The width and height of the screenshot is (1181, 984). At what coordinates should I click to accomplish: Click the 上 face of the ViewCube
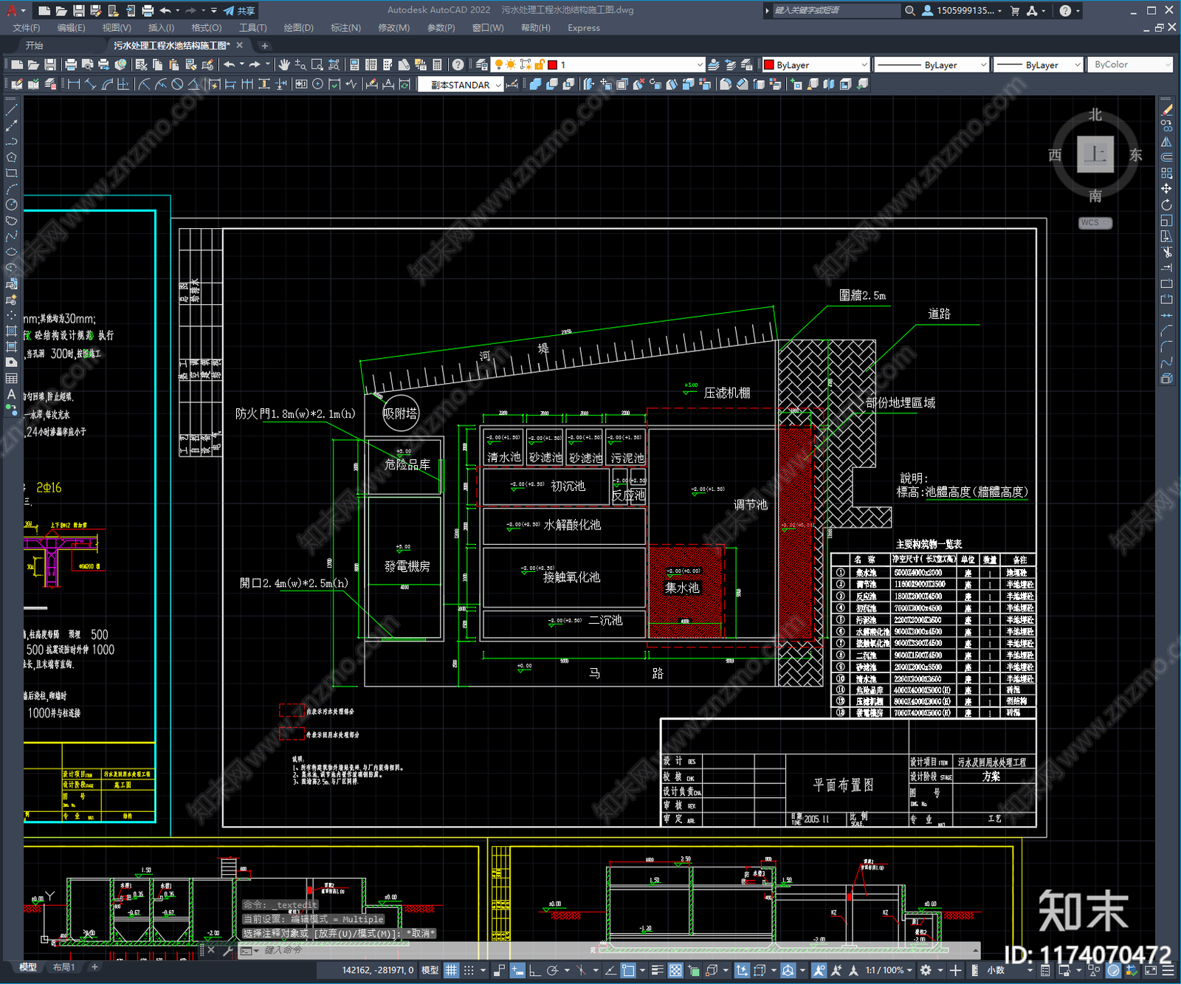(1095, 154)
